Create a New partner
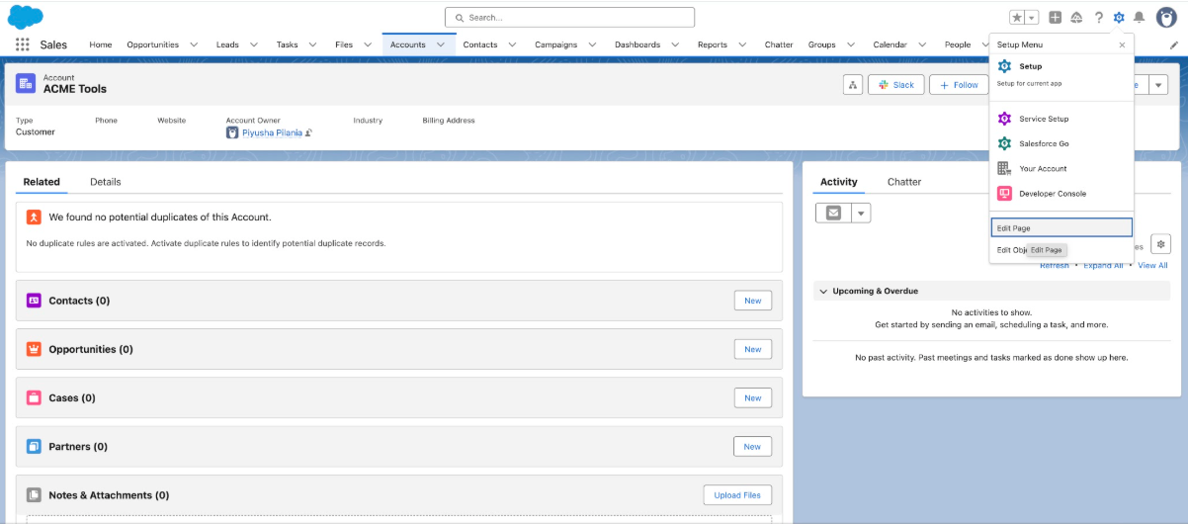This screenshot has width=1188, height=524. [752, 447]
